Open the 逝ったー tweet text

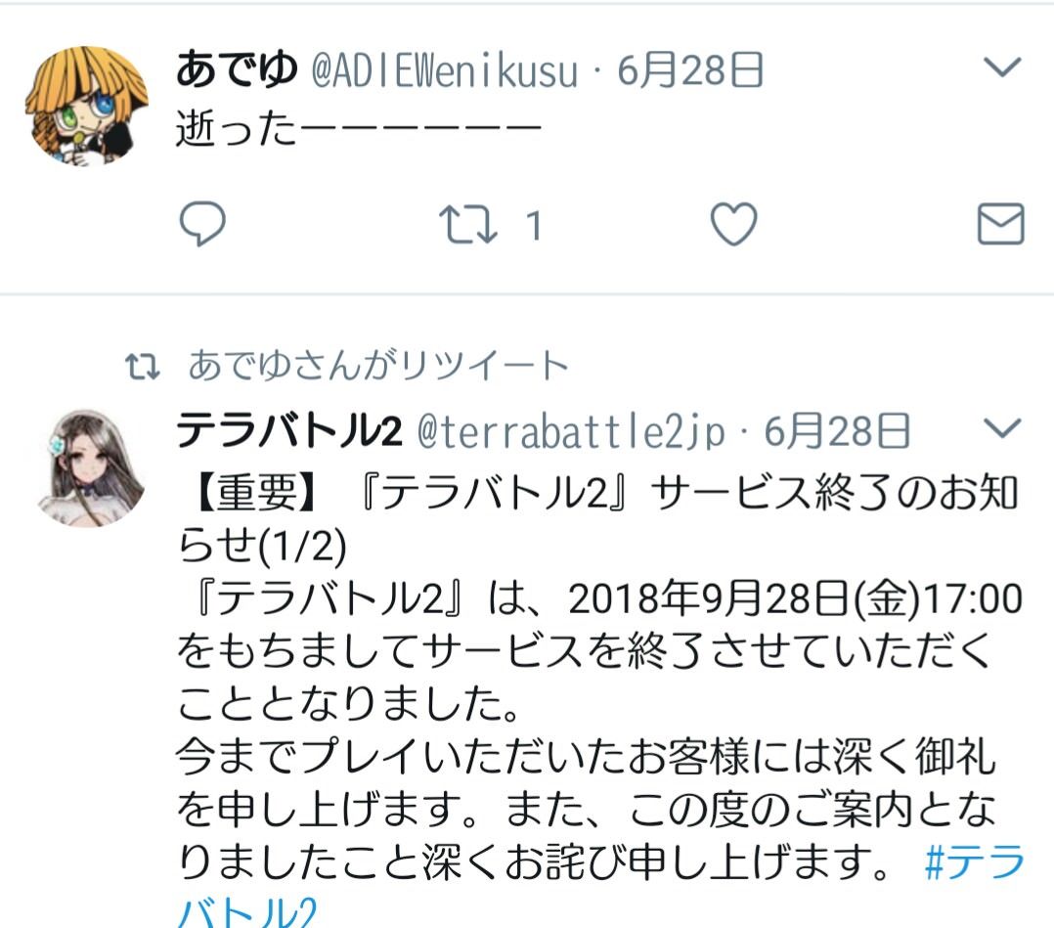tap(358, 128)
